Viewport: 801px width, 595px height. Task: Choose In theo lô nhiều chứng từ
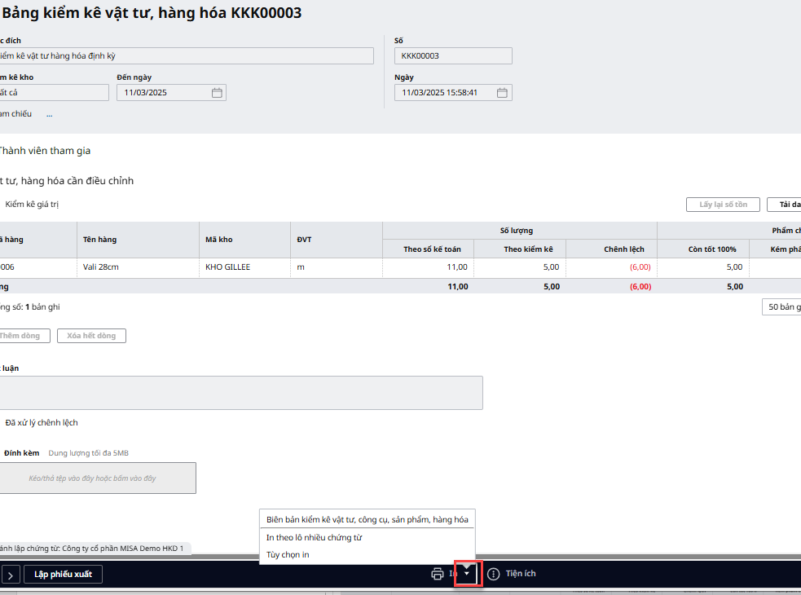tap(314, 538)
